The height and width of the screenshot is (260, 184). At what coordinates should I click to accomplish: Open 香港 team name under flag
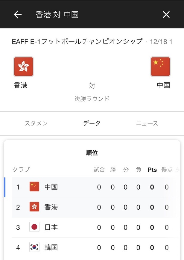coord(21,85)
